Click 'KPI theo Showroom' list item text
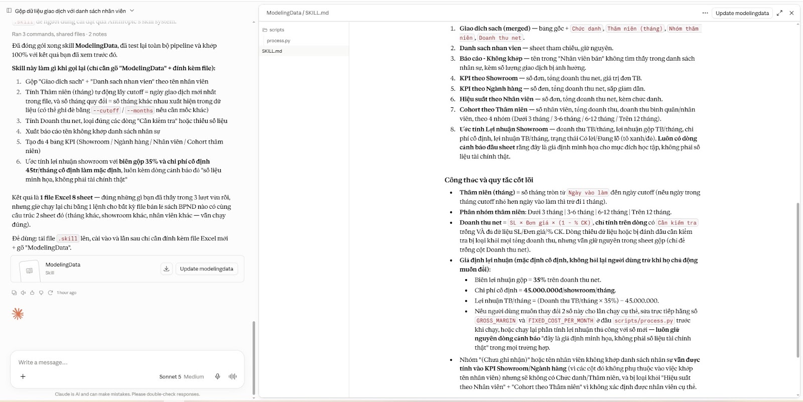803x402 pixels. (488, 78)
